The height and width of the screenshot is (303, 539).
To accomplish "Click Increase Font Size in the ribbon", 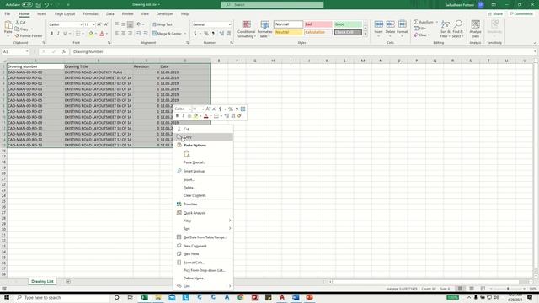I will point(99,24).
